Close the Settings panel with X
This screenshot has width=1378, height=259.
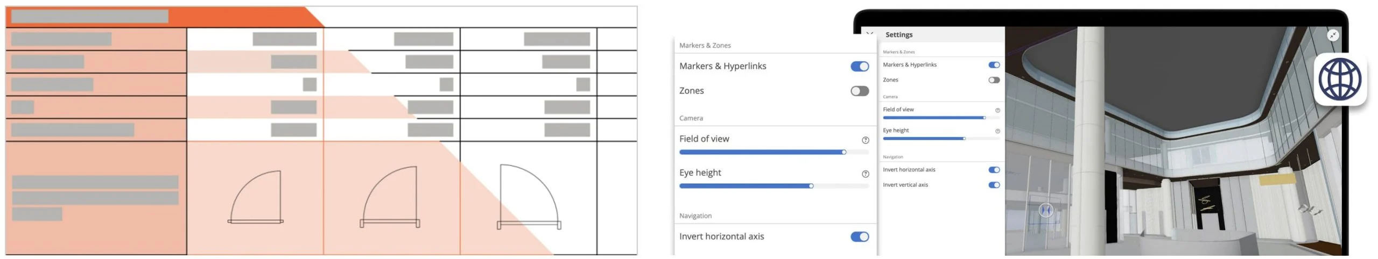click(869, 34)
